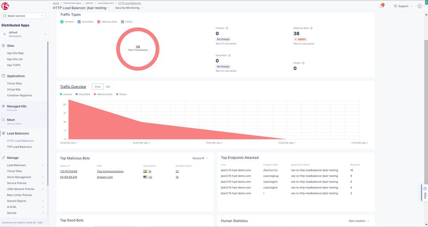Open the notifications bell icon
428x227 pixels.
point(381,6)
